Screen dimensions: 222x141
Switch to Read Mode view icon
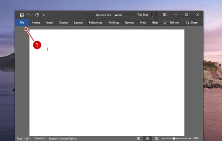[138, 138]
